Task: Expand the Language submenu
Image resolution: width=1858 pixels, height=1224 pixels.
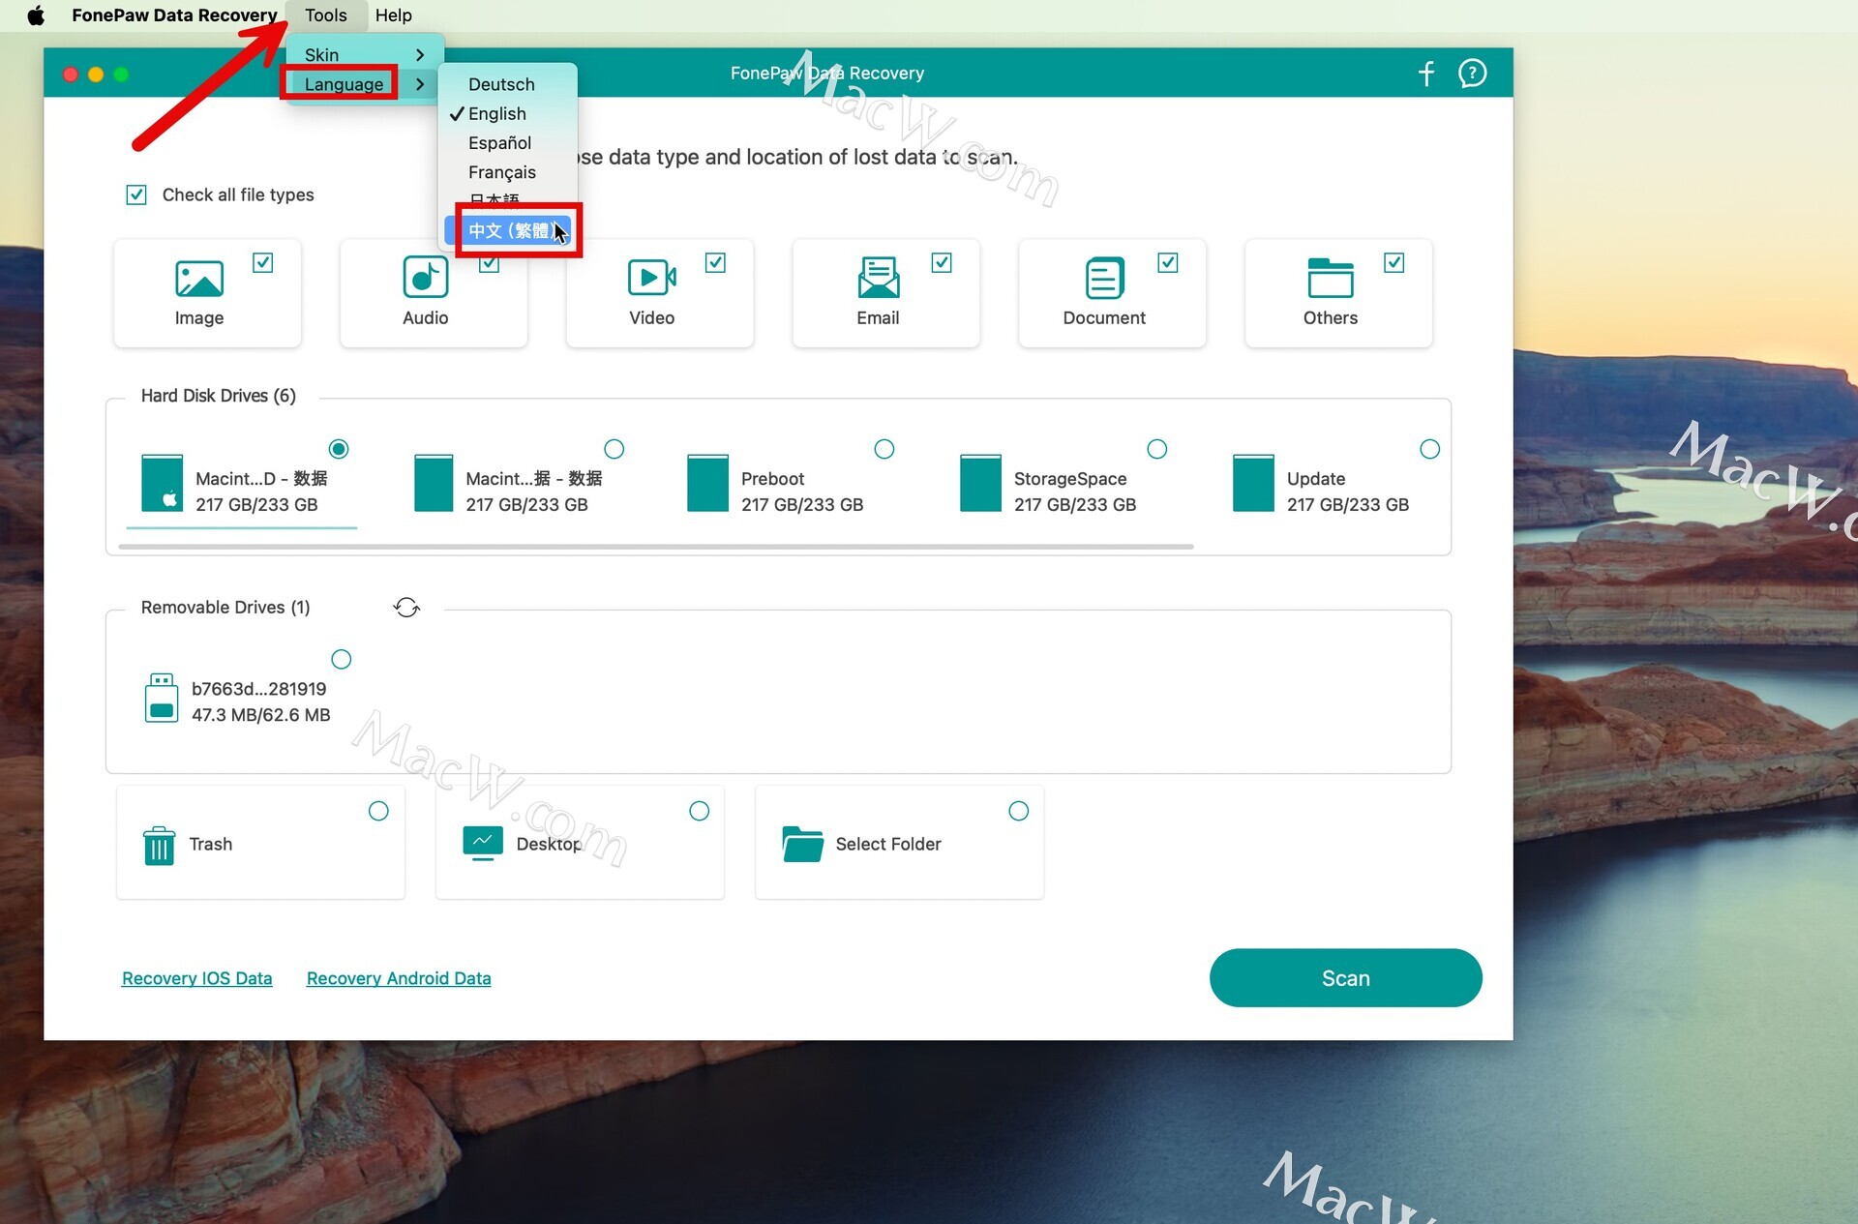Action: [x=345, y=84]
